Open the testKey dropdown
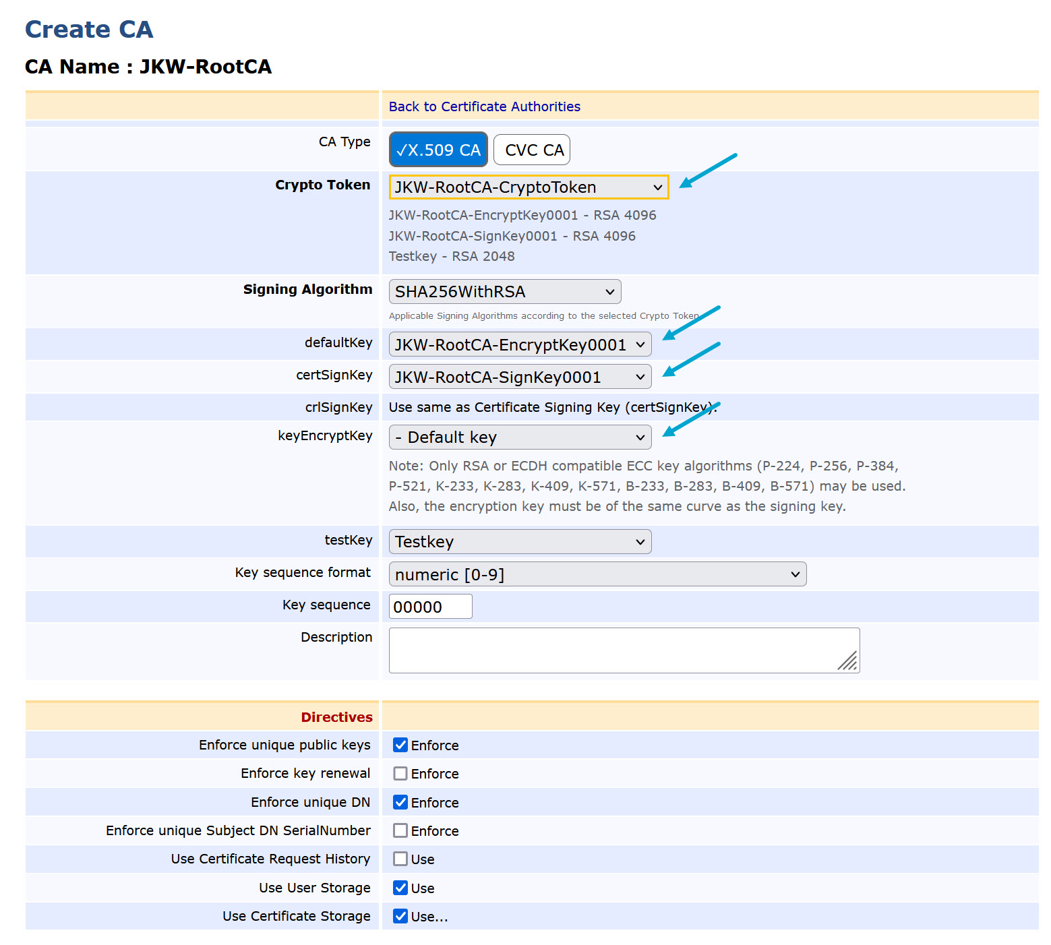 pyautogui.click(x=520, y=542)
